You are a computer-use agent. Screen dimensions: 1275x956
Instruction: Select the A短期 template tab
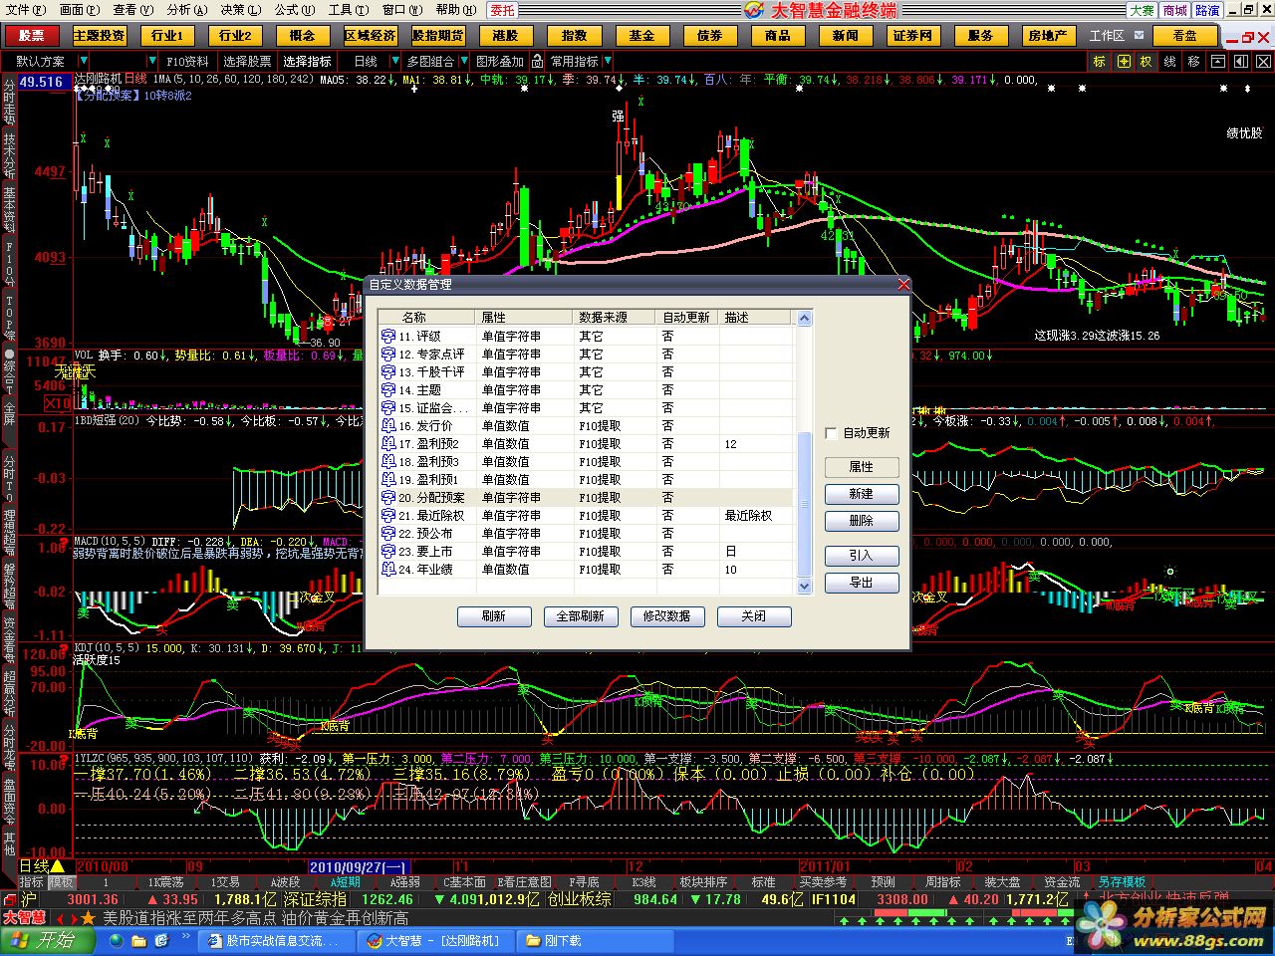pyautogui.click(x=346, y=882)
